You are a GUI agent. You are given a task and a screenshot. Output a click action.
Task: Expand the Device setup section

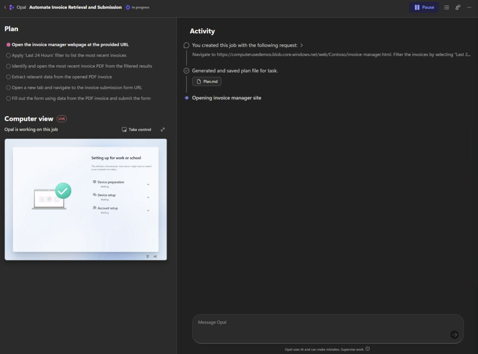148,197
